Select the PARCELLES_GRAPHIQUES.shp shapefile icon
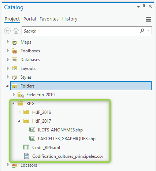156x171 pixels. [32, 138]
